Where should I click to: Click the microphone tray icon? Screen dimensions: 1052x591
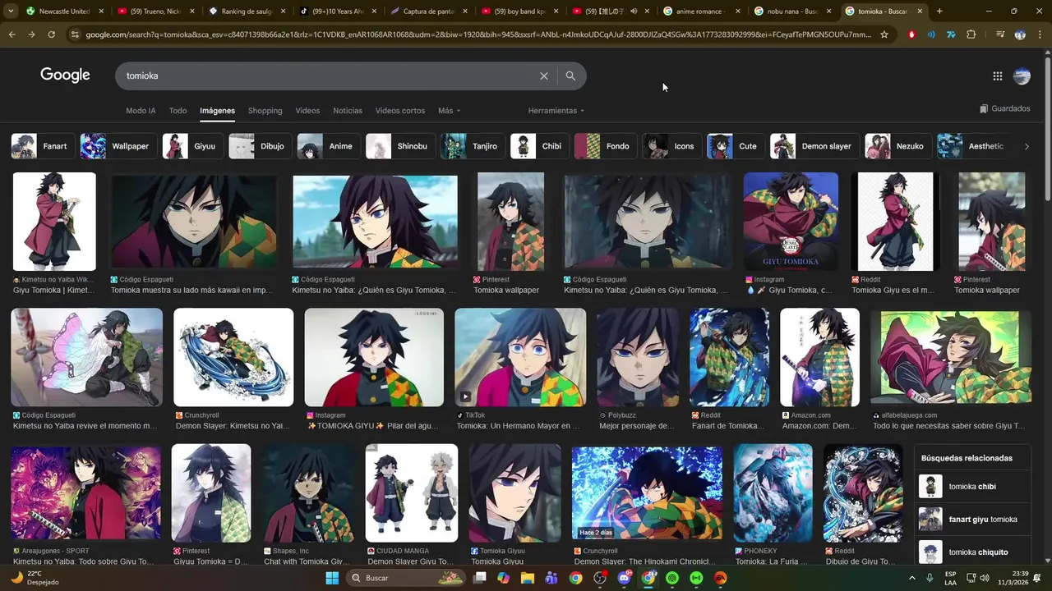click(930, 578)
